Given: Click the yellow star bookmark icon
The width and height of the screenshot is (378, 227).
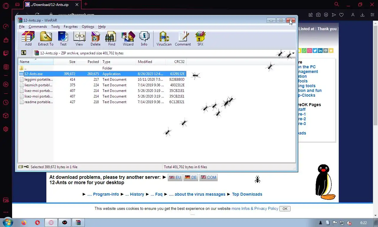Looking at the screenshot, I should tap(331, 51).
